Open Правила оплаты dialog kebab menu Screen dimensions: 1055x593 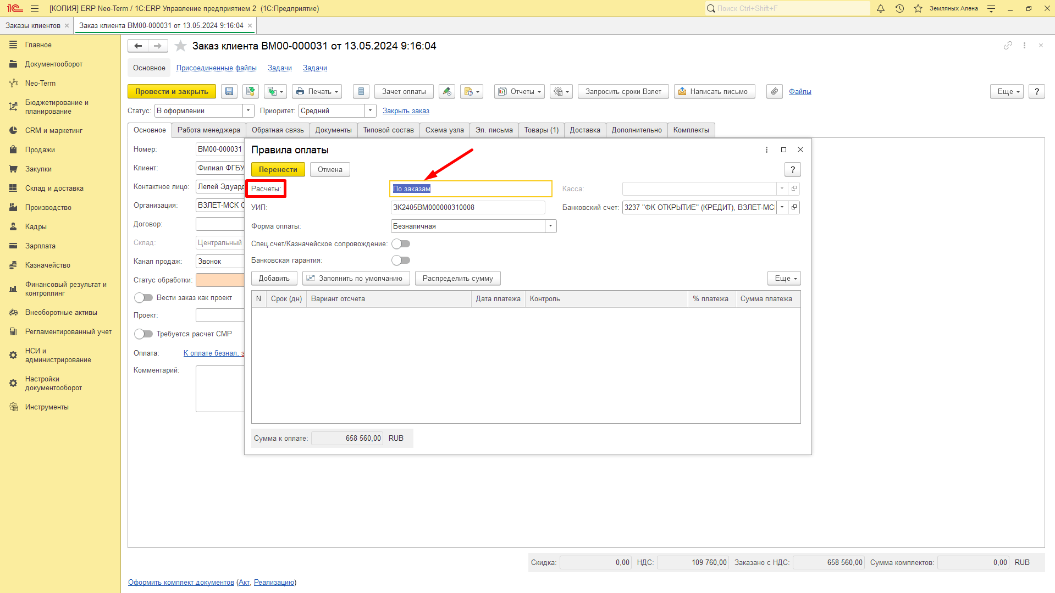tap(766, 150)
